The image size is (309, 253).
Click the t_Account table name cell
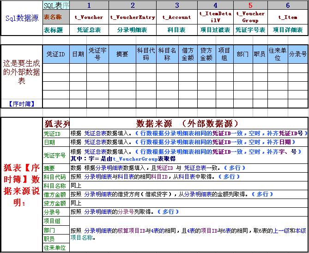click(177, 17)
